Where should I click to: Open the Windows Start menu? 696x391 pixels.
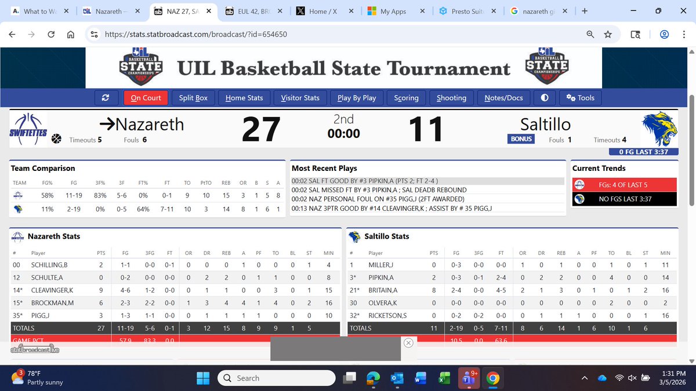point(203,378)
